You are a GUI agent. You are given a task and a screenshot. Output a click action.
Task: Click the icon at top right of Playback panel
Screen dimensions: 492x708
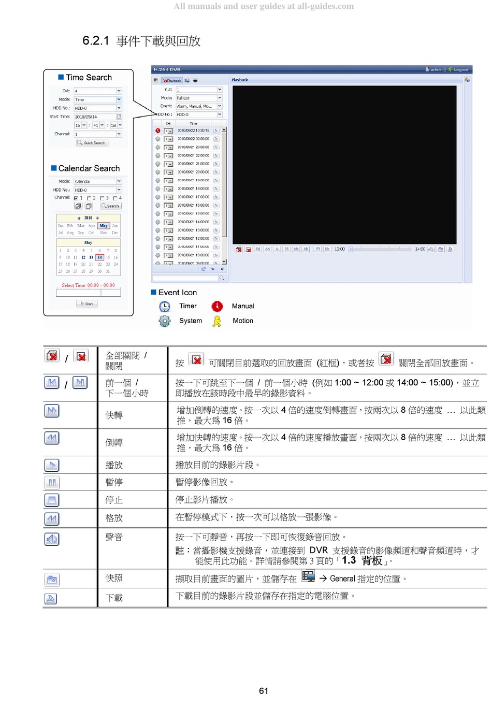(x=467, y=80)
